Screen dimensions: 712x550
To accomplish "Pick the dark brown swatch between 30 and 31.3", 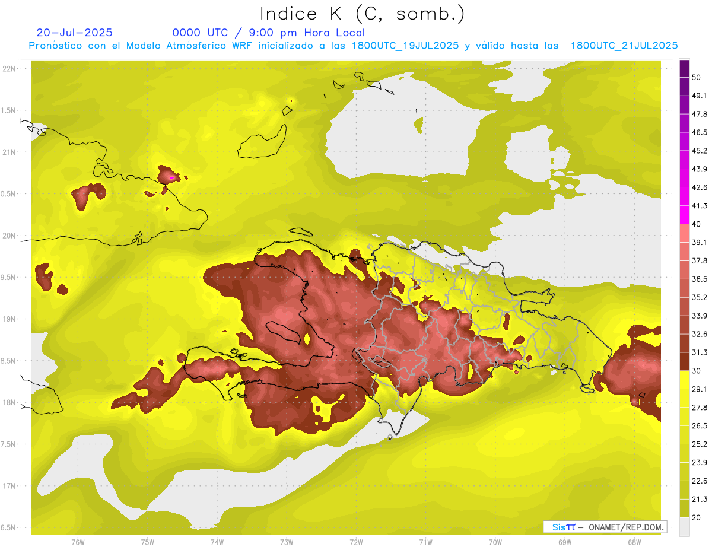I will (x=685, y=361).
